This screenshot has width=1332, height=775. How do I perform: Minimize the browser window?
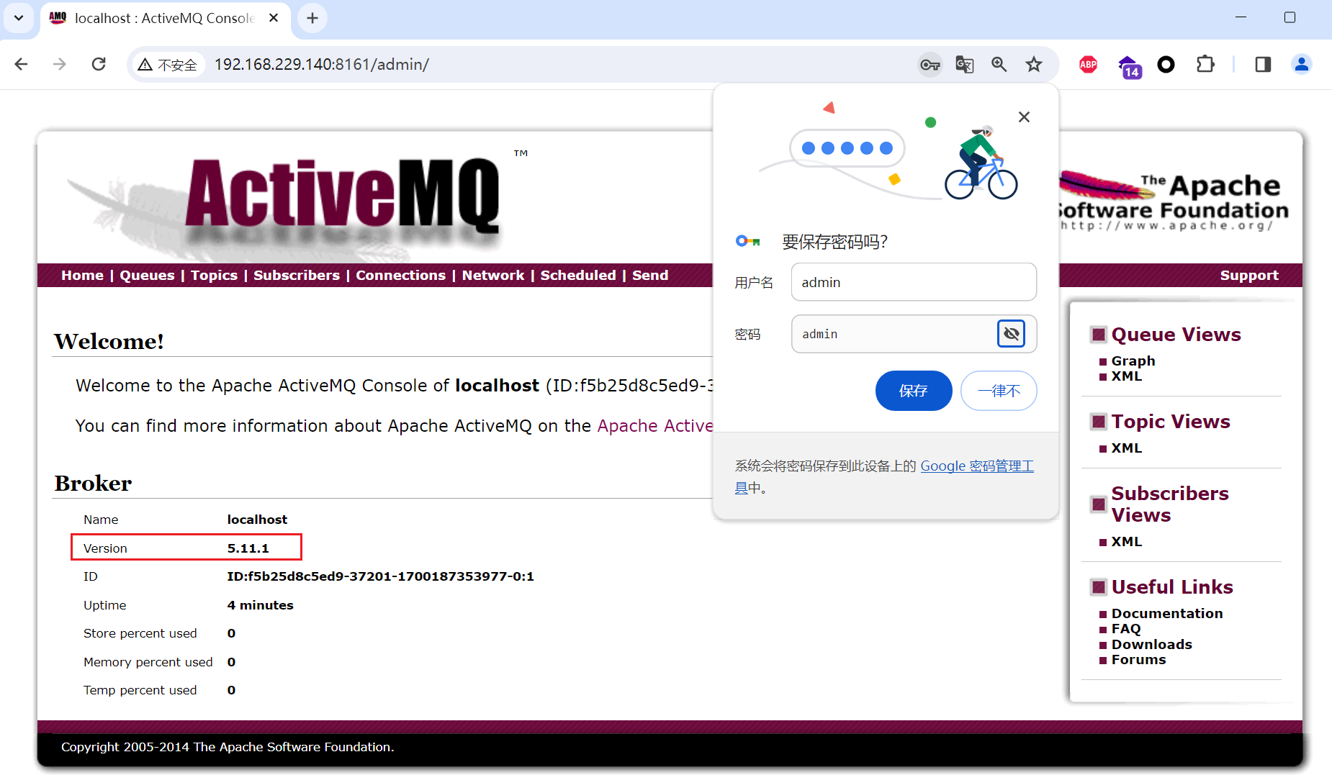(1241, 17)
